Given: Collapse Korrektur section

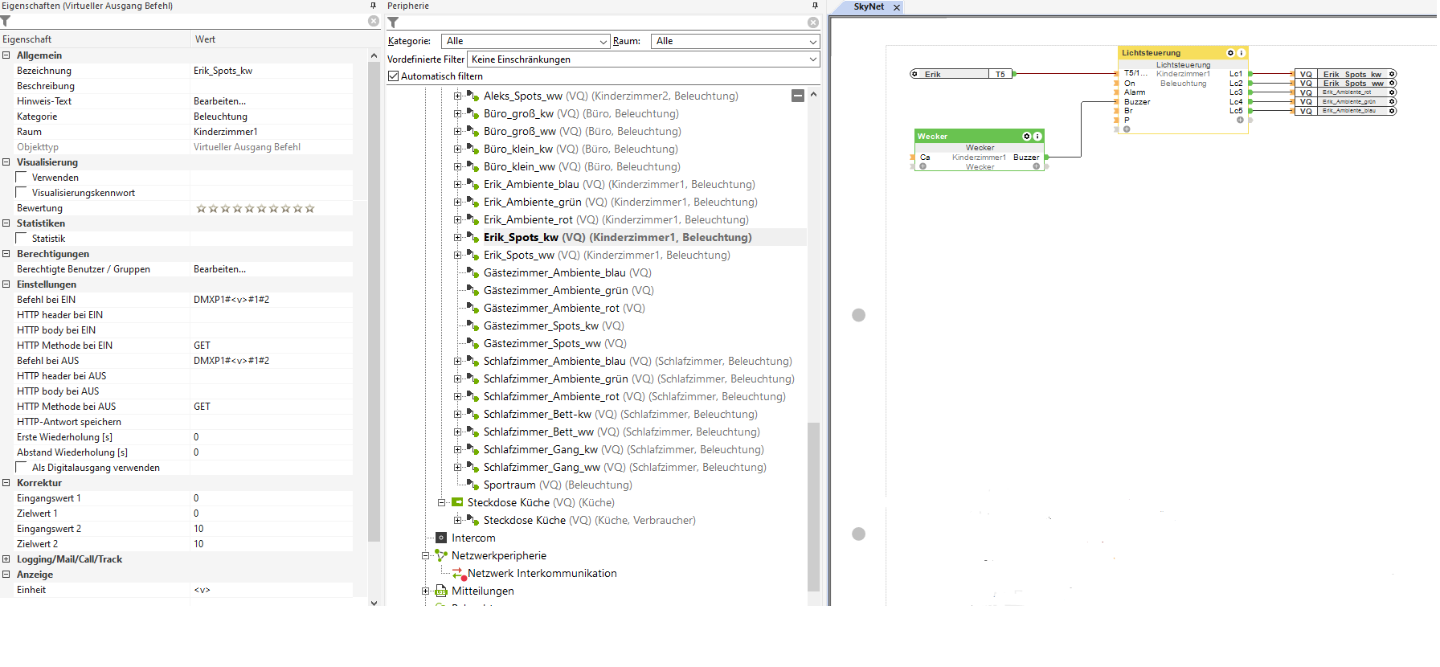Looking at the screenshot, I should (6, 483).
